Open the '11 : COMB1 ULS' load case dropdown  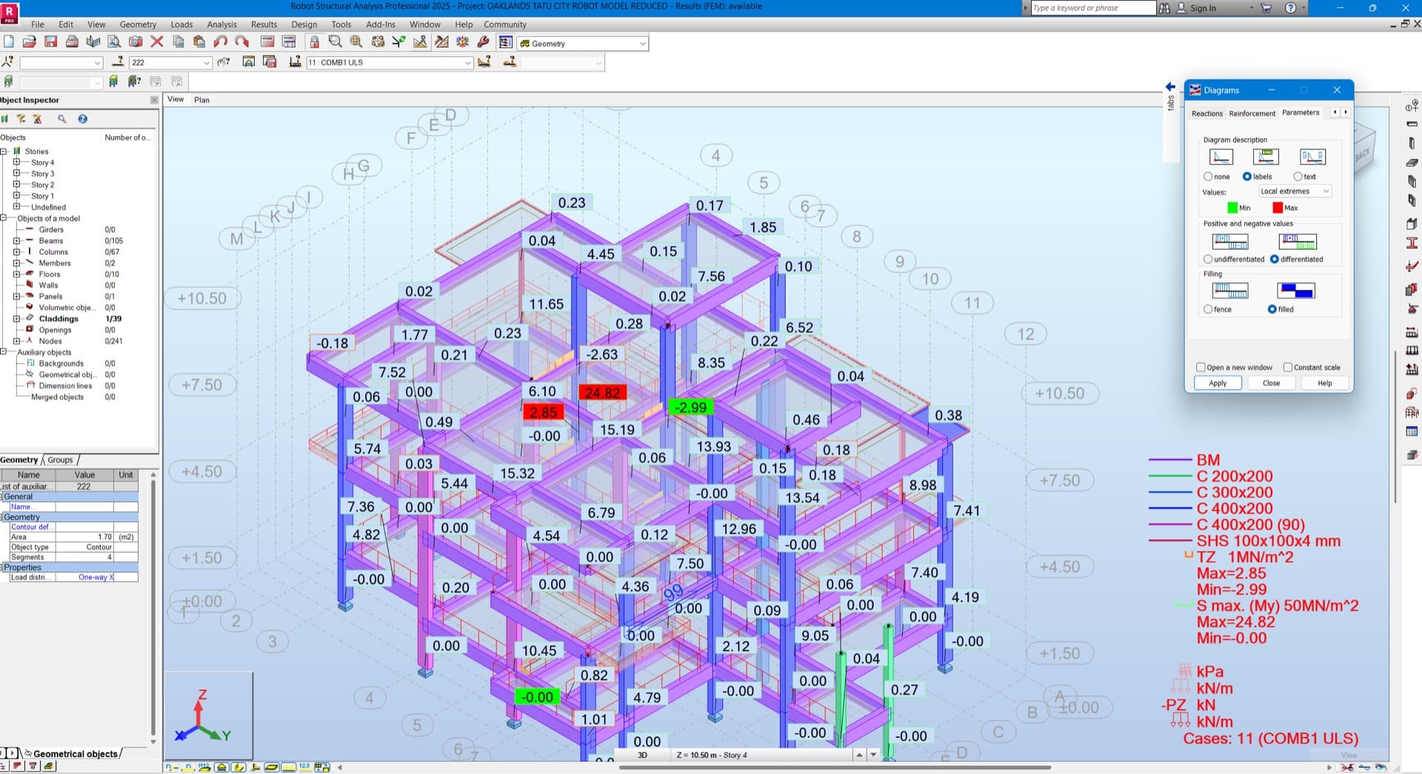[390, 63]
